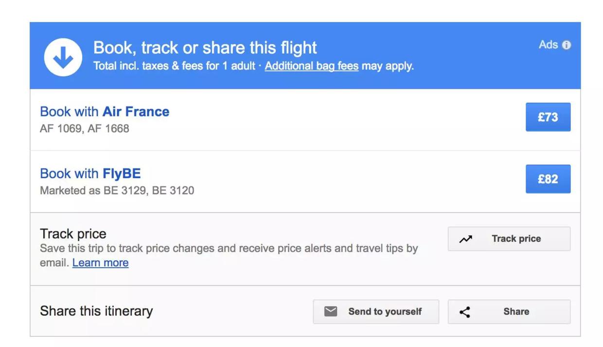Viewport: 603px width, 347px height.
Task: Open the Book with Air France link
Action: 105,111
